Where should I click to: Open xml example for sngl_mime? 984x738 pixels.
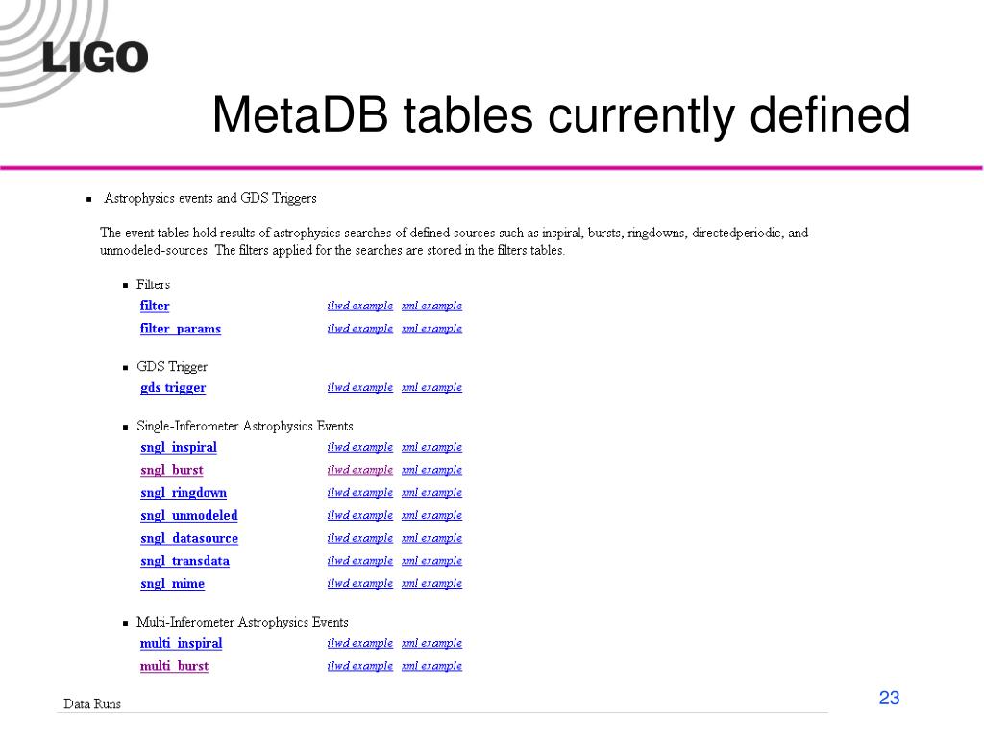431,583
